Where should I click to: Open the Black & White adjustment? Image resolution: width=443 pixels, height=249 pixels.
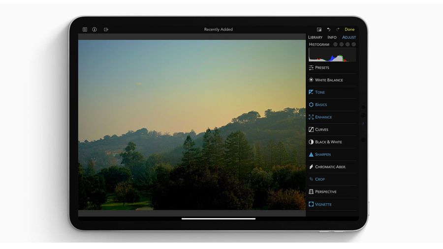[332, 142]
